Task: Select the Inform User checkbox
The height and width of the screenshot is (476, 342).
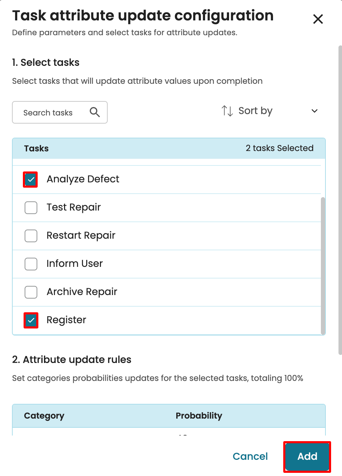Action: click(31, 264)
